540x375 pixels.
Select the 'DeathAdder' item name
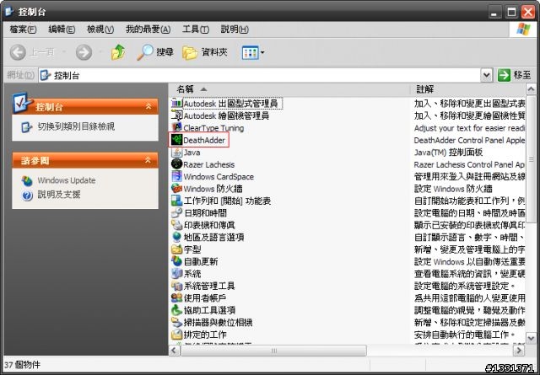coord(204,140)
